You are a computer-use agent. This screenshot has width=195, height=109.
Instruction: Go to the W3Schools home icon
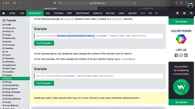click(x=3, y=13)
